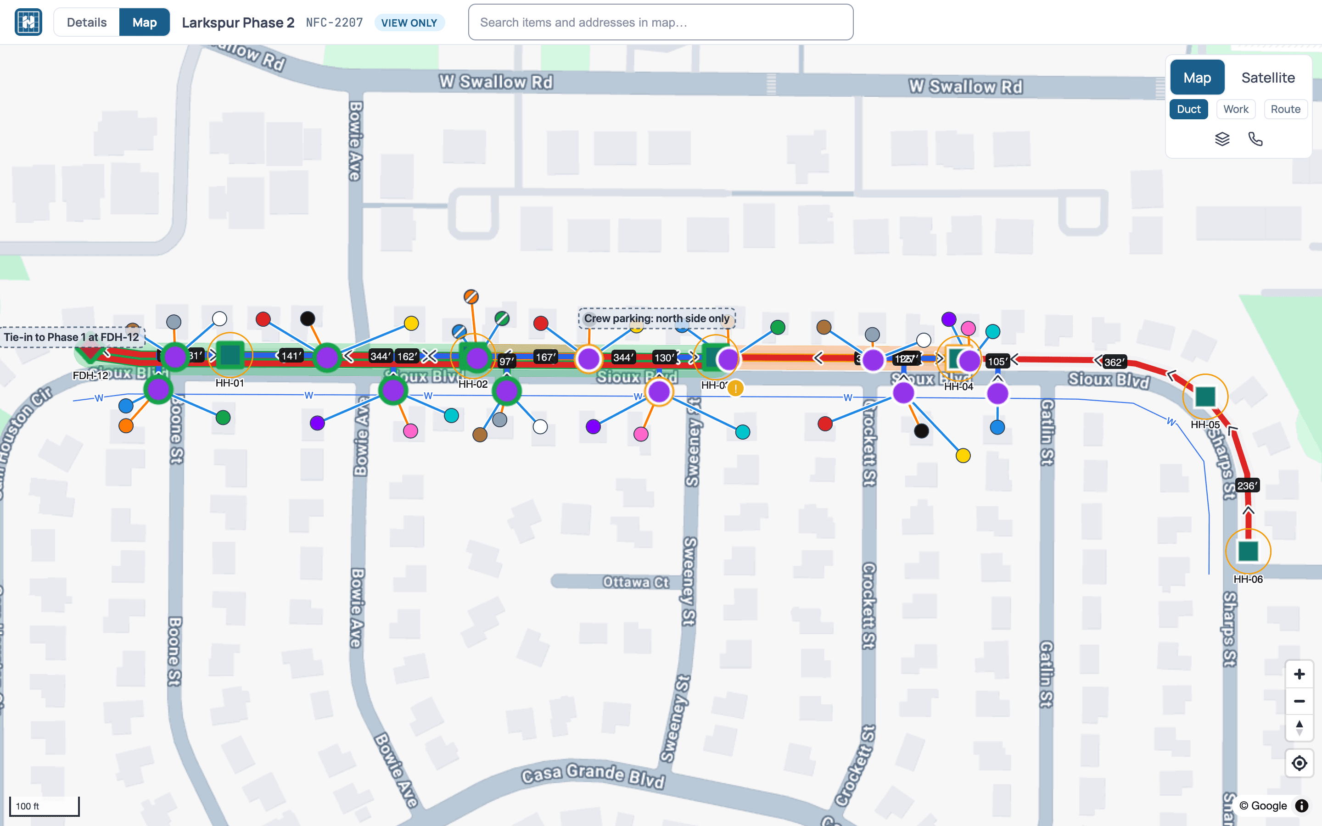
Task: Select the HH-06 handhole square marker
Action: coord(1248,551)
